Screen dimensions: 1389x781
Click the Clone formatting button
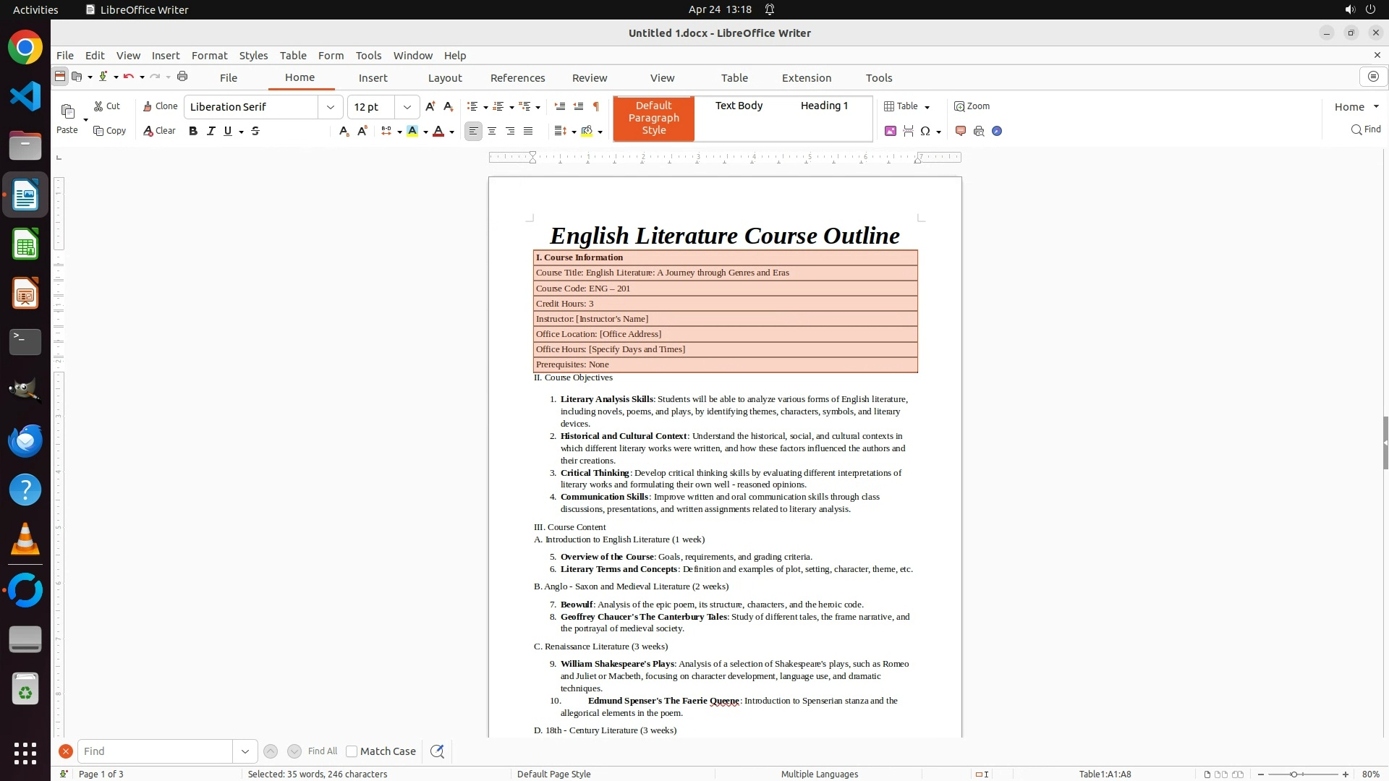(x=160, y=106)
